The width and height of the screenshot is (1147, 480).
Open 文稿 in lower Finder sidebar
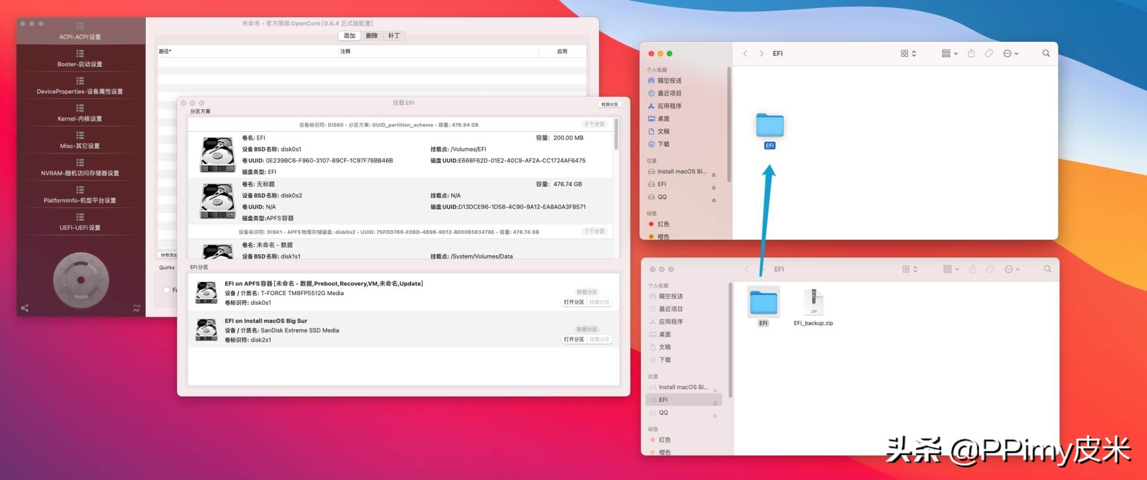664,347
